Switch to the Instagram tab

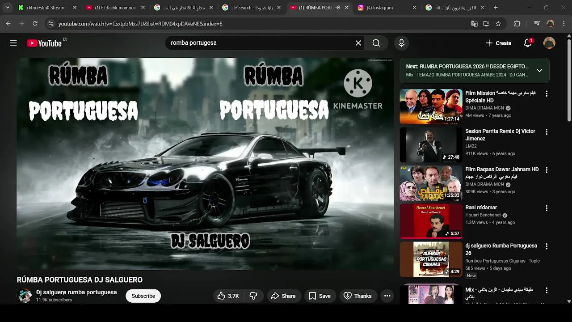[x=387, y=8]
